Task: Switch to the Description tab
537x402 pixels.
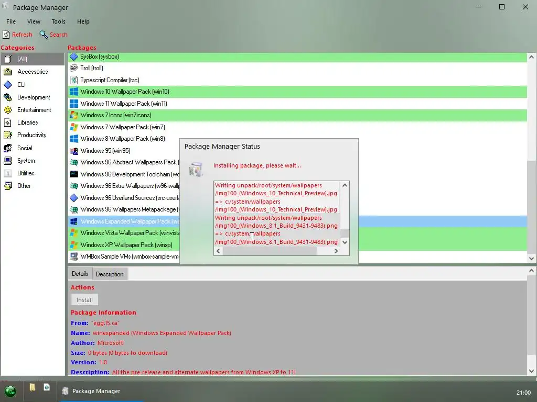Action: [x=110, y=274]
